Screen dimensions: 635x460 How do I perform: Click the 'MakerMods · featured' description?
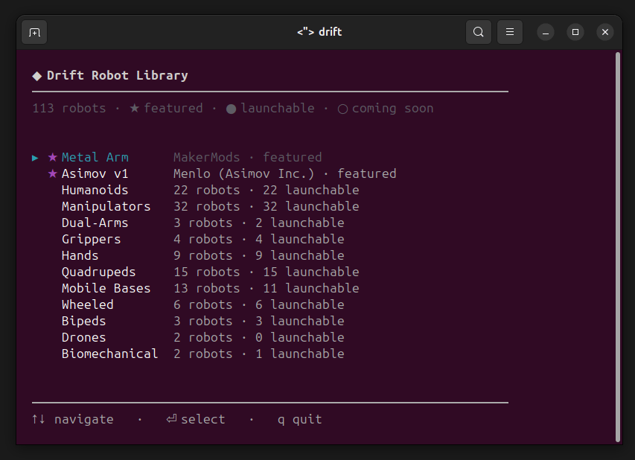[x=248, y=157]
